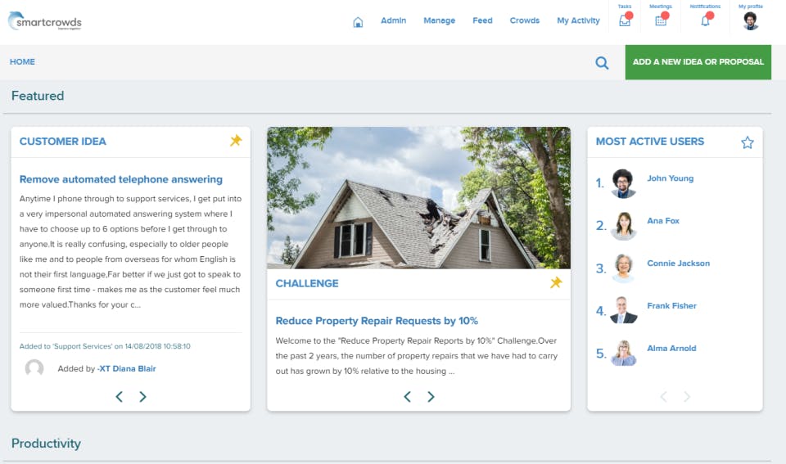Click the HOME breadcrumb link
Viewport: 786px width, 464px height.
point(23,61)
